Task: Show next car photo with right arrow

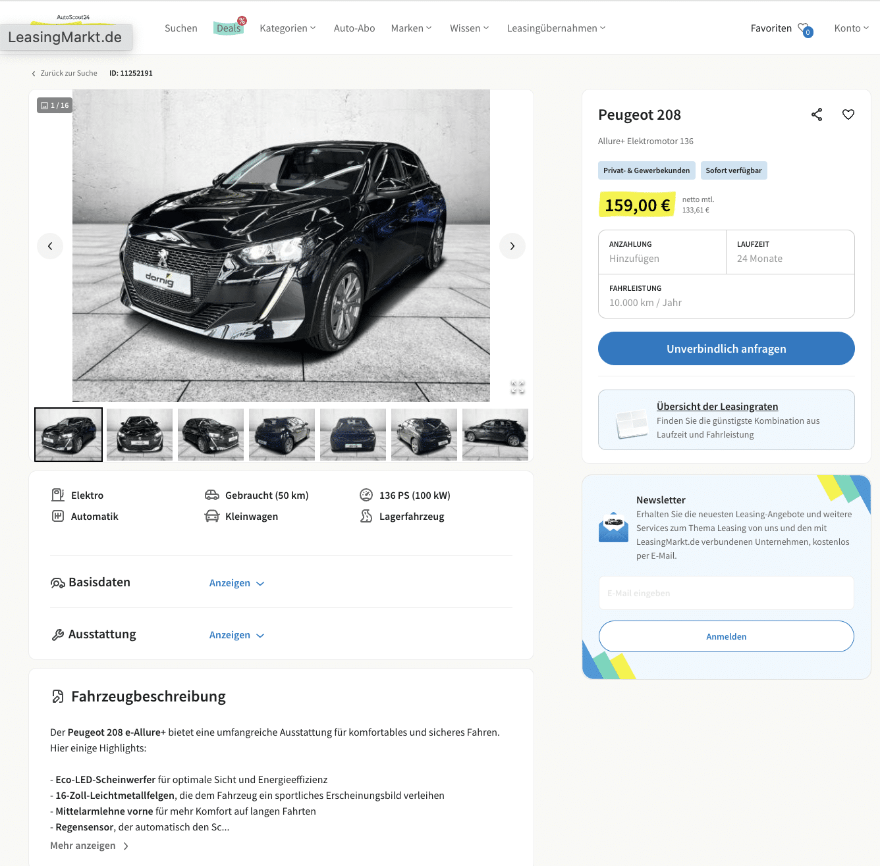Action: tap(512, 246)
